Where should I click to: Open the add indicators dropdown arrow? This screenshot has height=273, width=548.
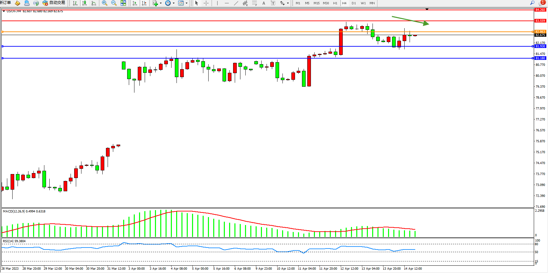(161, 3)
